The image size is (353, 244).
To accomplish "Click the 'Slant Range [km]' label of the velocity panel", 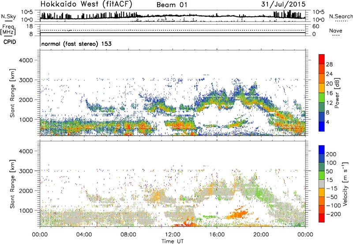I will (x=12, y=184).
